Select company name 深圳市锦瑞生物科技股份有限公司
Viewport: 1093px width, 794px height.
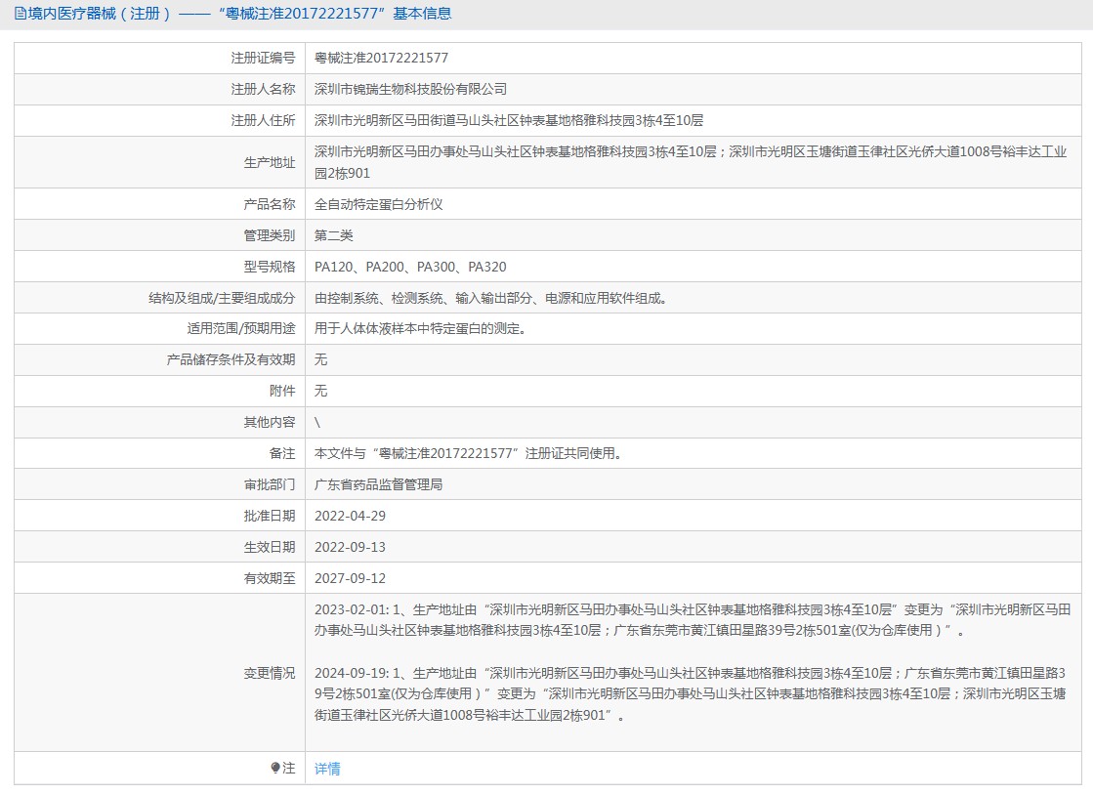410,89
